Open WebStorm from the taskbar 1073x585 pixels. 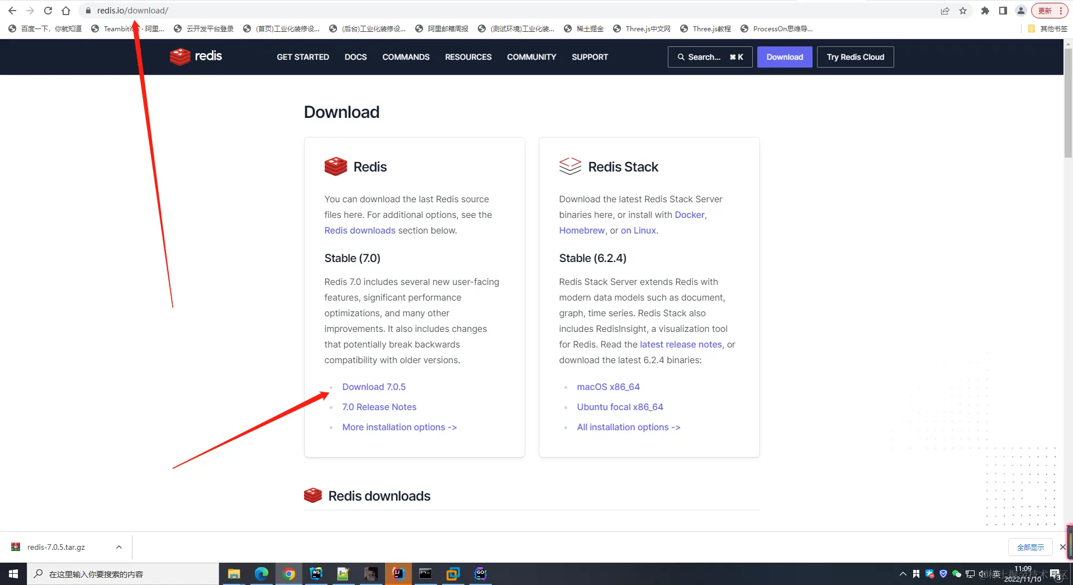tap(316, 574)
